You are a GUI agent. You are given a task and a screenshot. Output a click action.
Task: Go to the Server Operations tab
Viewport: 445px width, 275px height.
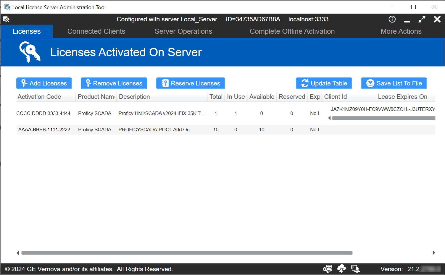(183, 31)
